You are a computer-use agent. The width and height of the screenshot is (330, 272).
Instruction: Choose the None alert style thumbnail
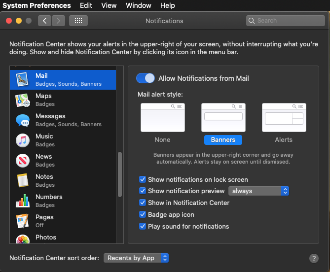[x=163, y=117]
